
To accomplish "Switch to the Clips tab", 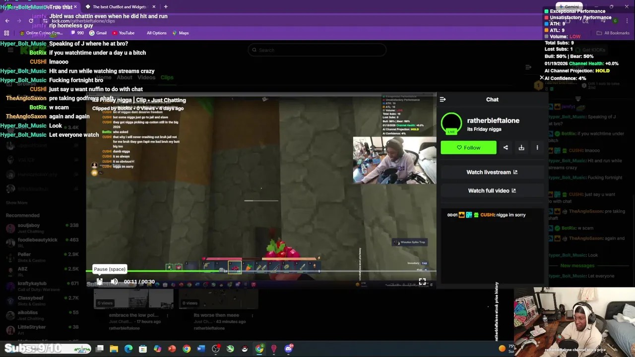I will [167, 77].
